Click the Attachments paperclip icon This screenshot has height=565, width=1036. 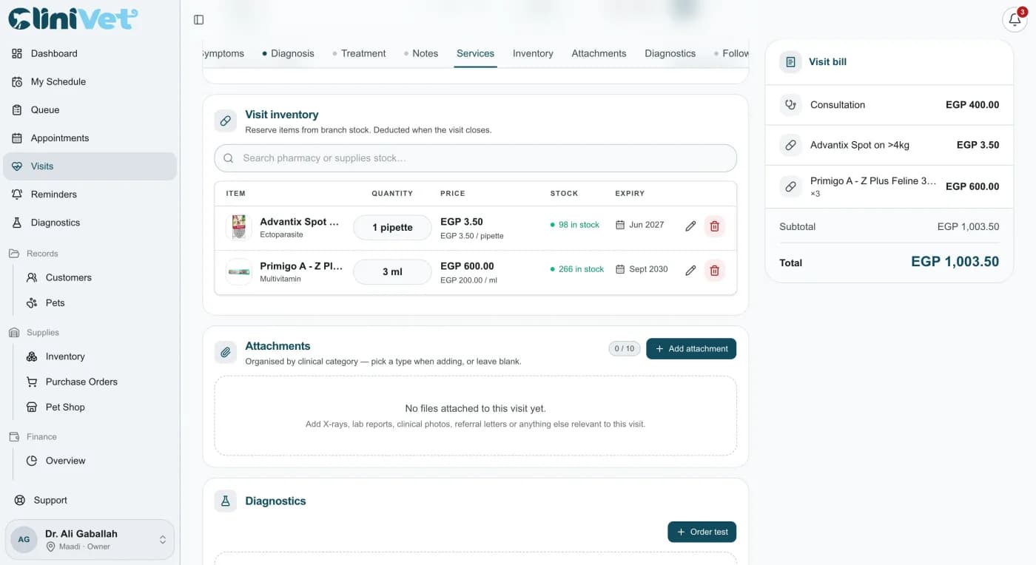226,352
